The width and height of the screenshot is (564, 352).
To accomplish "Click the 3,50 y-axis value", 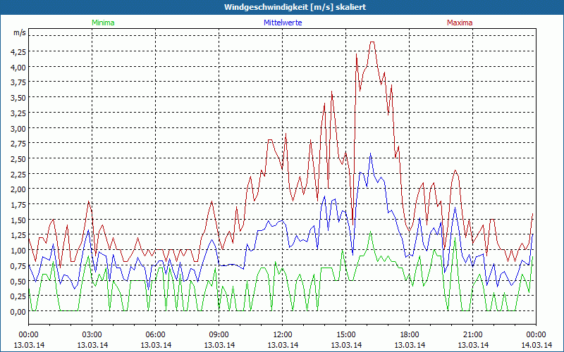I will 18,98.
